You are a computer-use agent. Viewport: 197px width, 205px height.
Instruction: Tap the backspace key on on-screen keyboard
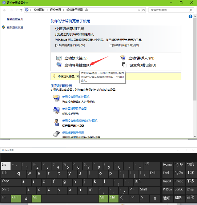click(152, 166)
